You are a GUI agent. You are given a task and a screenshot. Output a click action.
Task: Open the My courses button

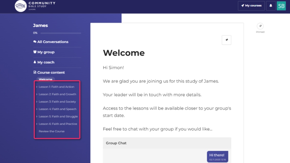(x=251, y=6)
